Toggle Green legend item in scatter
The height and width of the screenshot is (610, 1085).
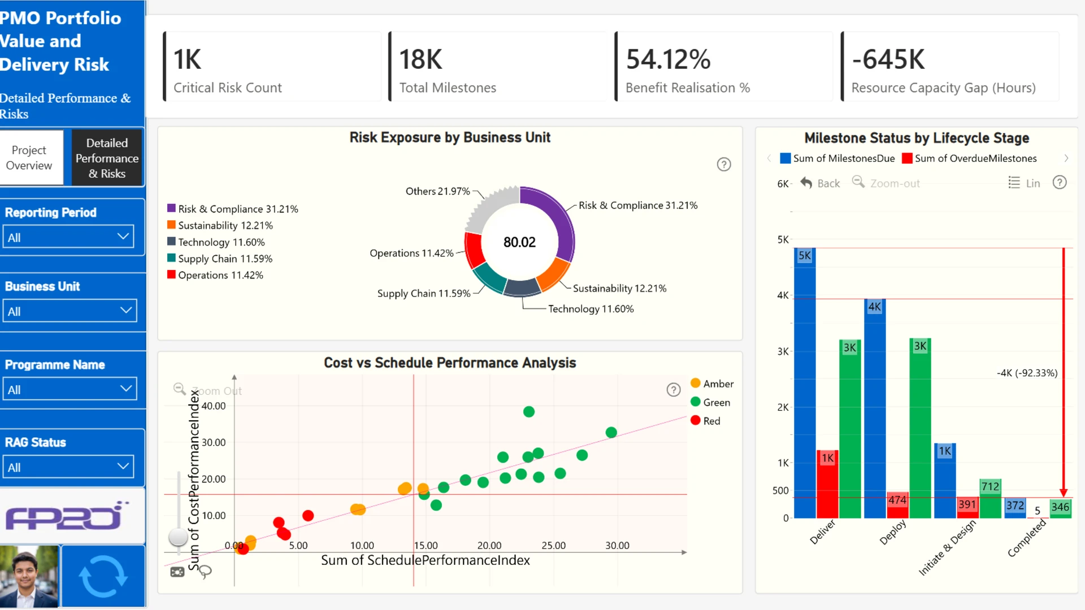[710, 402]
